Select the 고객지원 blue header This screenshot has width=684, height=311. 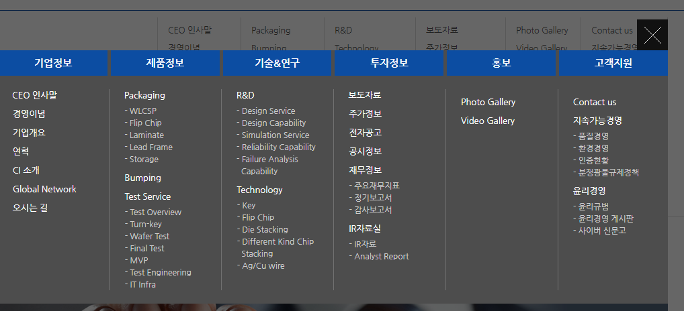tap(613, 63)
